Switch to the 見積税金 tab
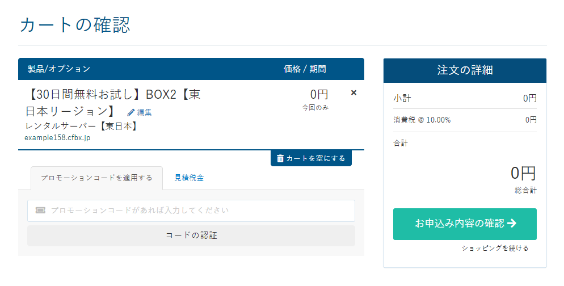The image size is (564, 286). [x=189, y=178]
